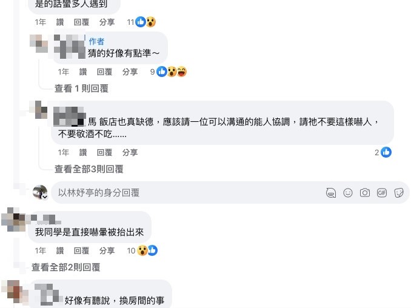The width and height of the screenshot is (411, 308).
Task: Expand 查看 1 則回覆 under author's reply
Action: pos(81,89)
